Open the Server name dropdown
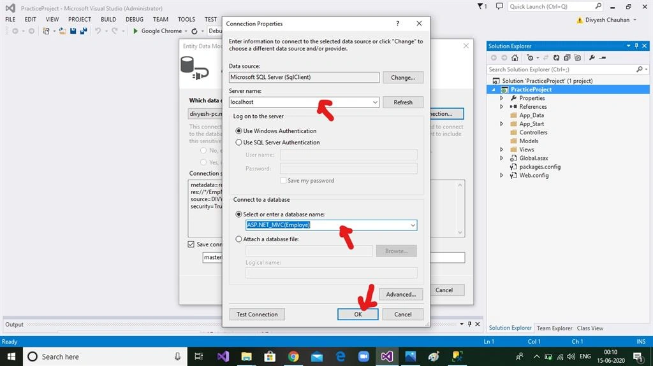The height and width of the screenshot is (366, 653). 375,102
